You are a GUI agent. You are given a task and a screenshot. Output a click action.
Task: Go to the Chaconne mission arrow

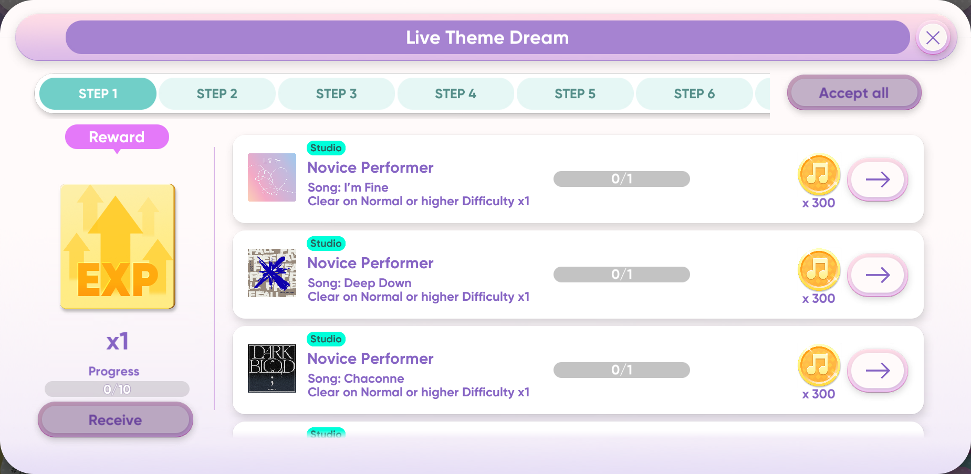pyautogui.click(x=878, y=371)
